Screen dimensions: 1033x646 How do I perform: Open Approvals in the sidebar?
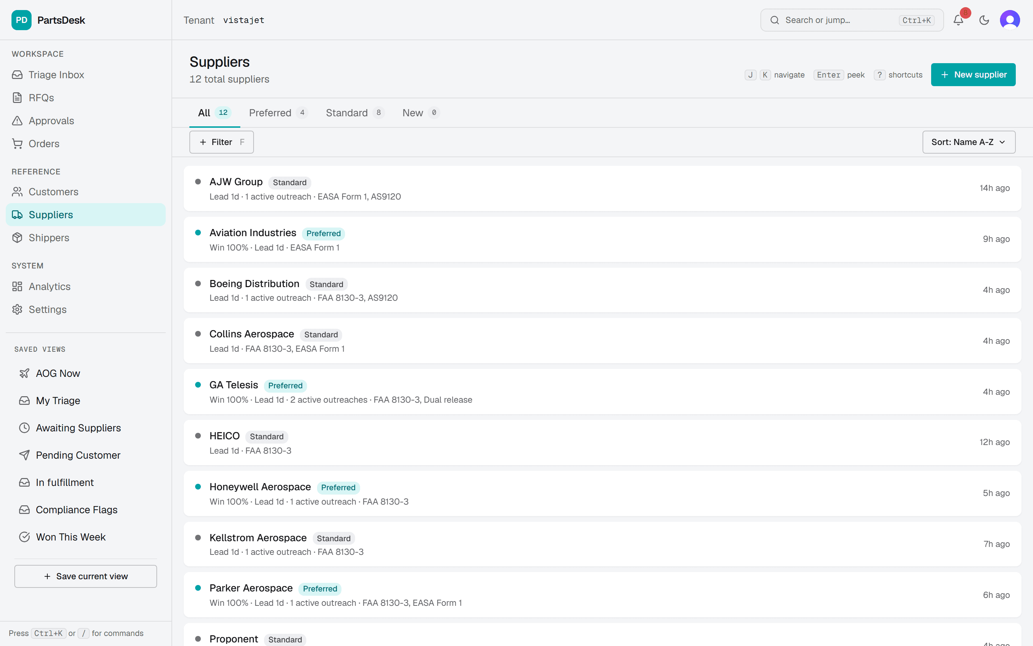tap(85, 121)
